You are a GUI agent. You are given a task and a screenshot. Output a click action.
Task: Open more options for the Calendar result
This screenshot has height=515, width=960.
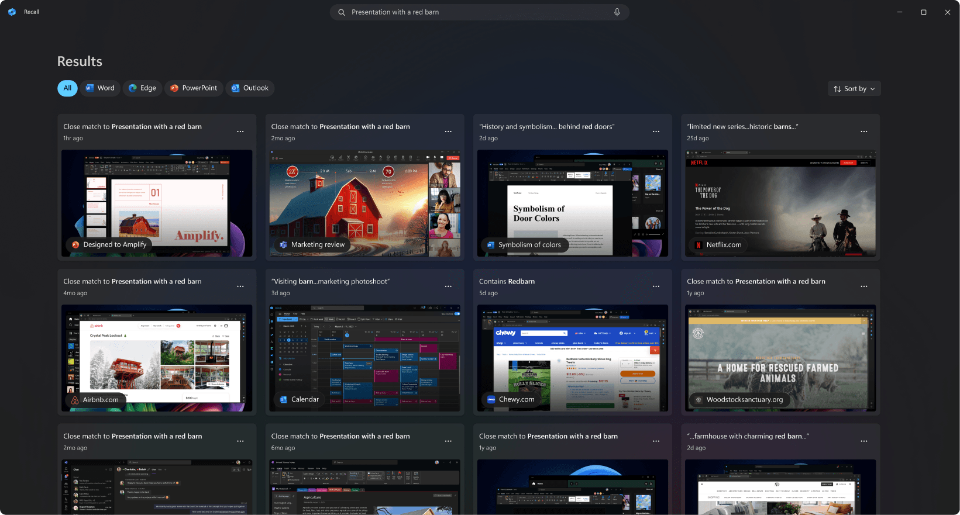click(448, 286)
